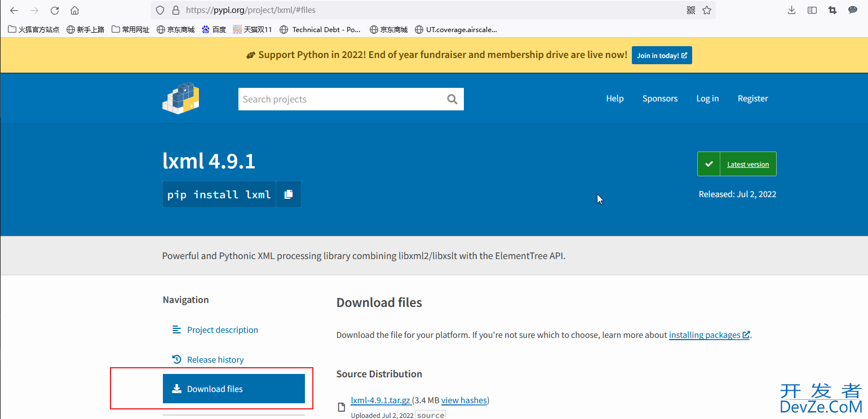
Task: Click Log in in the header
Action: coord(707,99)
